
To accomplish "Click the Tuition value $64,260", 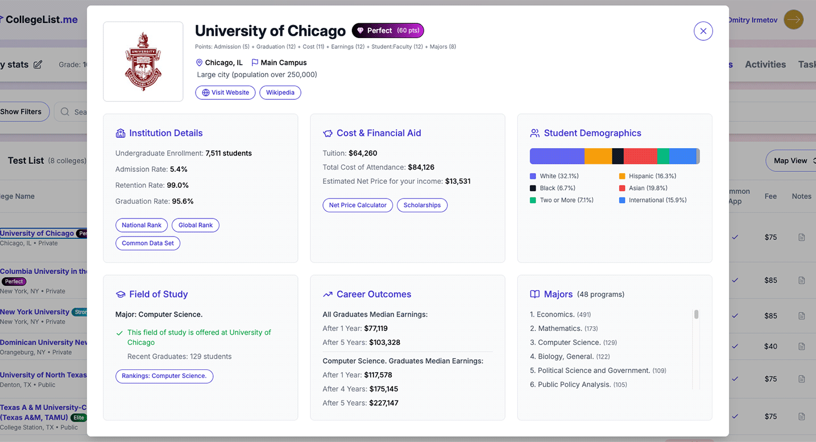I will point(363,153).
